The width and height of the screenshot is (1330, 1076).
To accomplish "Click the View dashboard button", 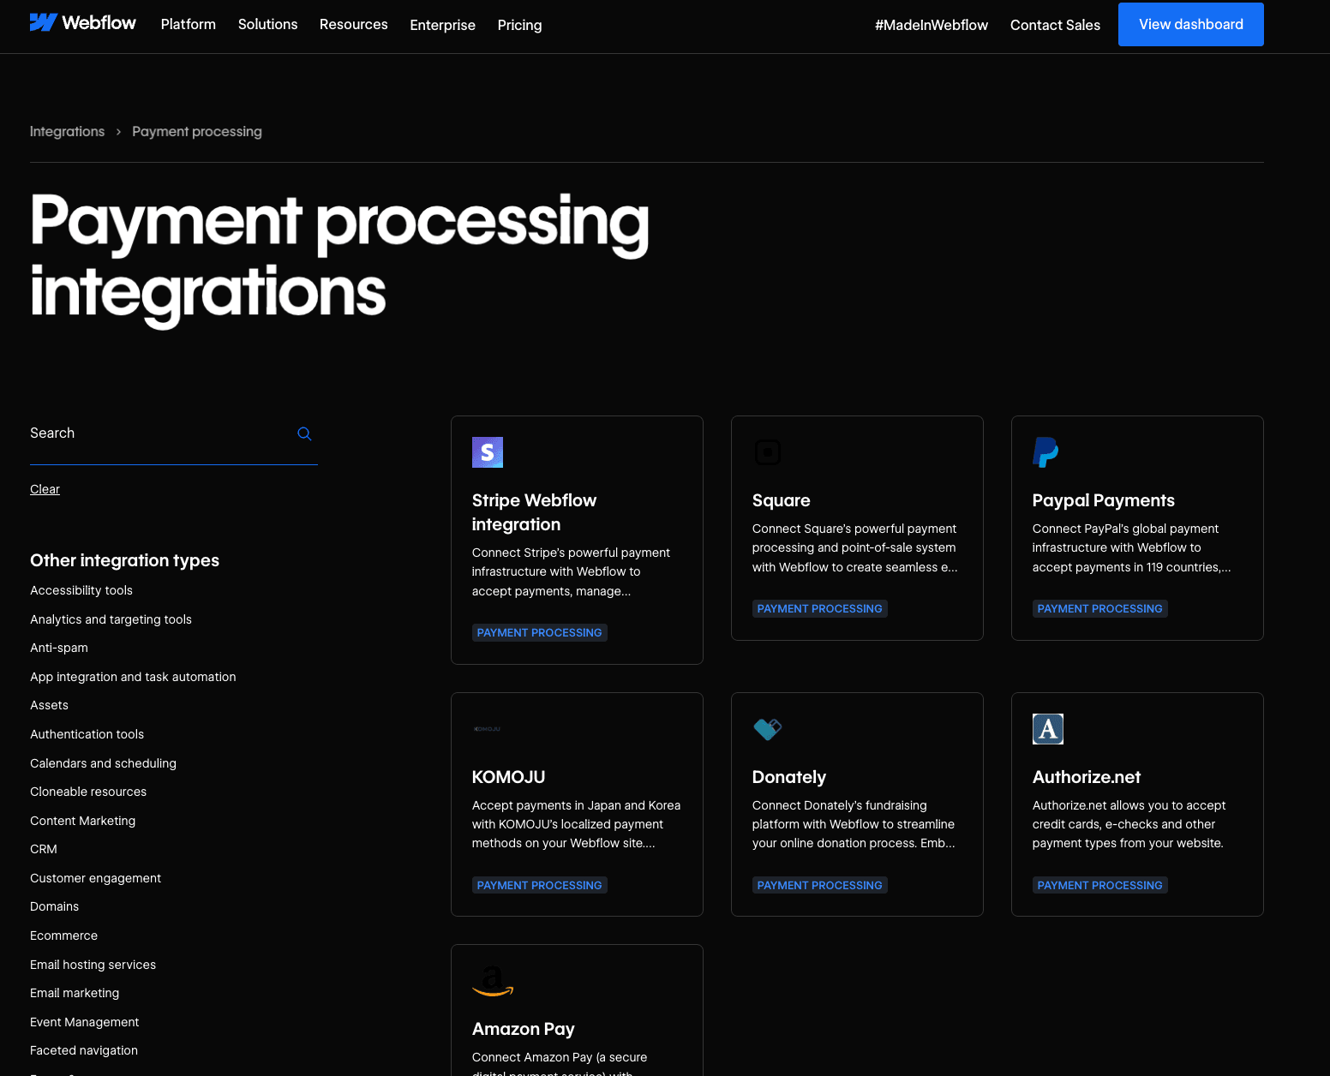I will click(x=1191, y=24).
